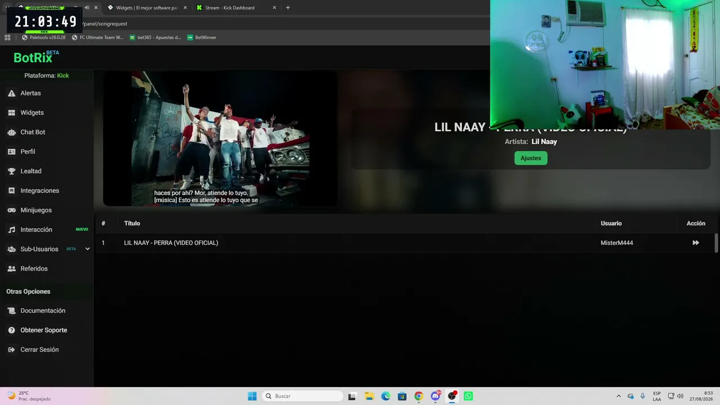This screenshot has height=405, width=720.
Task: Expand the Sub-Usuarios submenu chevron
Action: (87, 249)
